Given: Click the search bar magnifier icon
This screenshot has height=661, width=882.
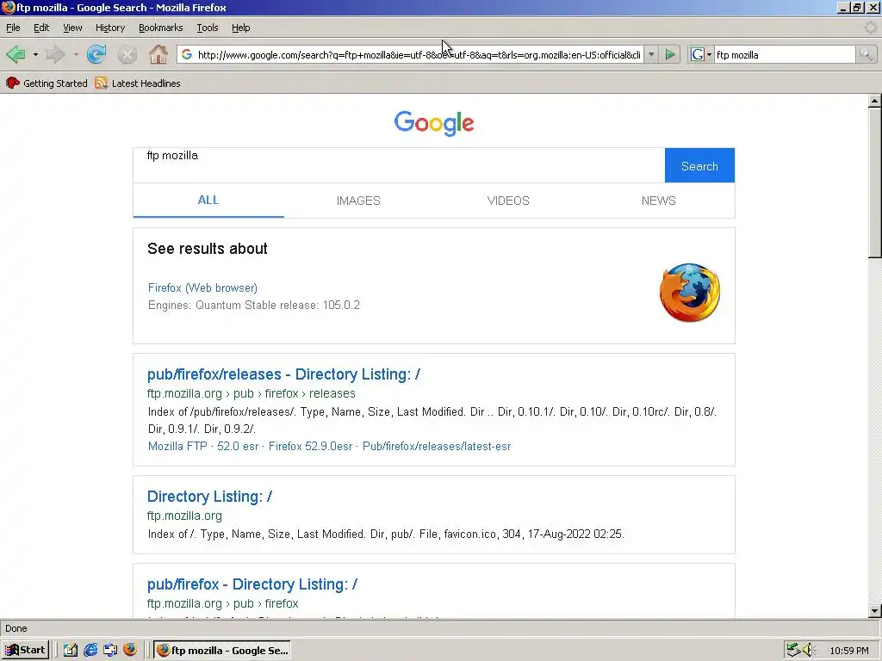Looking at the screenshot, I should coord(865,54).
